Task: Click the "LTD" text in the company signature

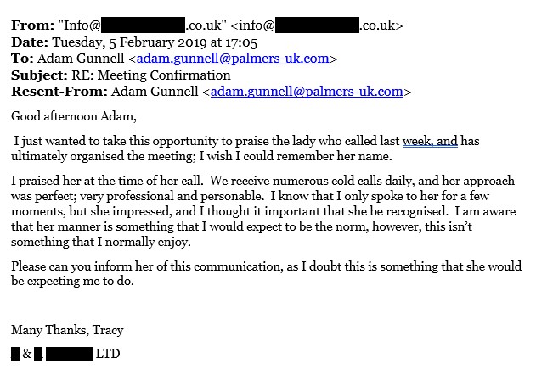Action: (108, 354)
